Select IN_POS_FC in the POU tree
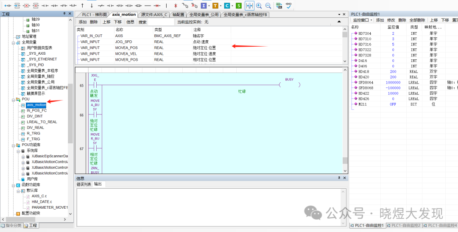 [36, 110]
